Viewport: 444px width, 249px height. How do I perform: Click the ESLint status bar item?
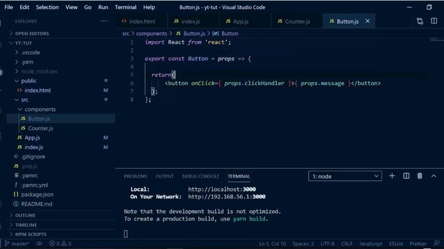[x=395, y=243]
